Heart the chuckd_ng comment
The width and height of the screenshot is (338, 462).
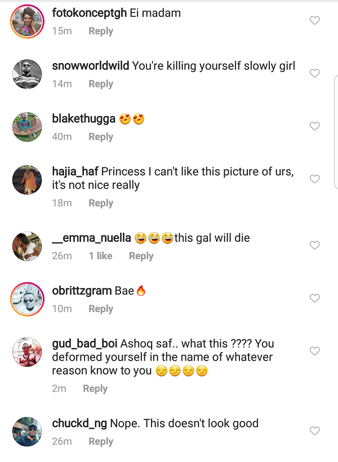pyautogui.click(x=315, y=431)
